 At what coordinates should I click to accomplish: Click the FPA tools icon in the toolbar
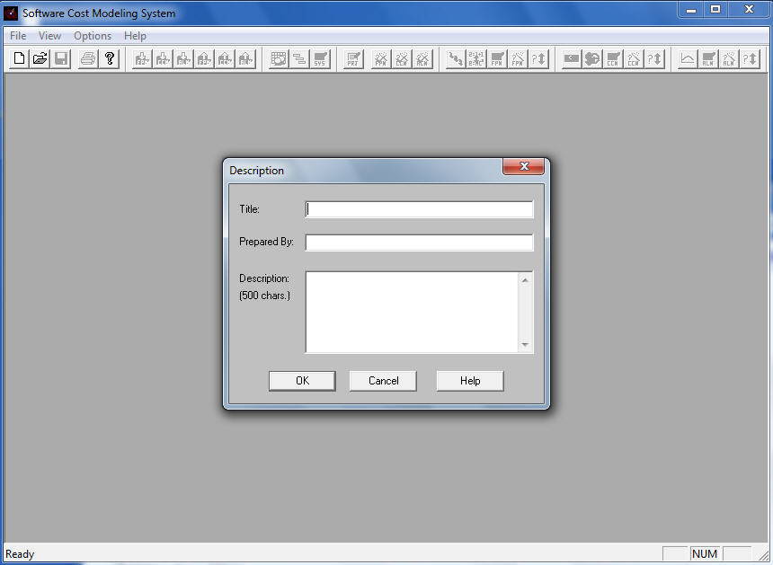pos(380,58)
